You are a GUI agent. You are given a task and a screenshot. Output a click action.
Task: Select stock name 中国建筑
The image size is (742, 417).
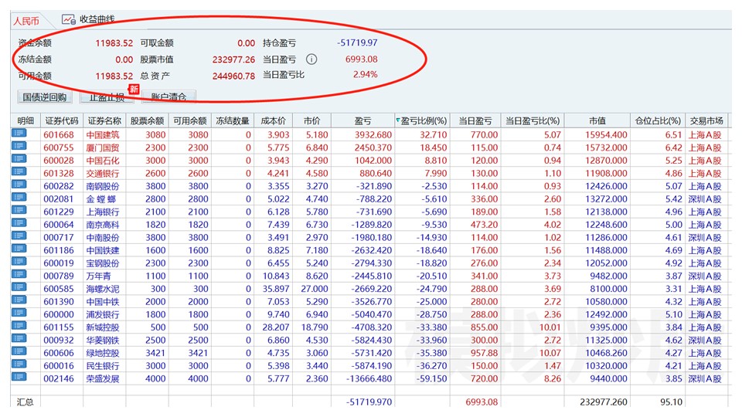(x=103, y=134)
